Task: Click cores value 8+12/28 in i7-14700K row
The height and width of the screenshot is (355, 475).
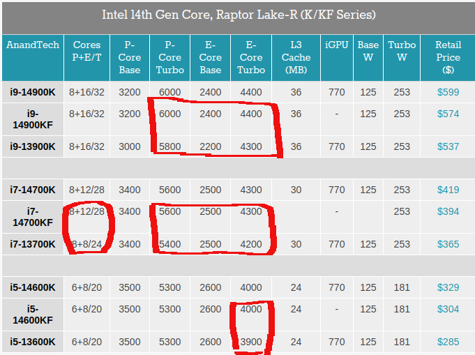Action: 86,190
